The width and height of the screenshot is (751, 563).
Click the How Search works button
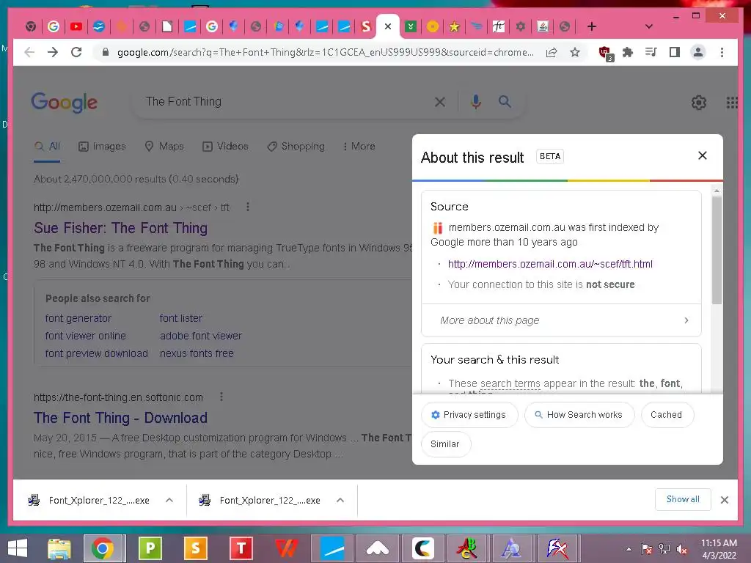(x=579, y=415)
